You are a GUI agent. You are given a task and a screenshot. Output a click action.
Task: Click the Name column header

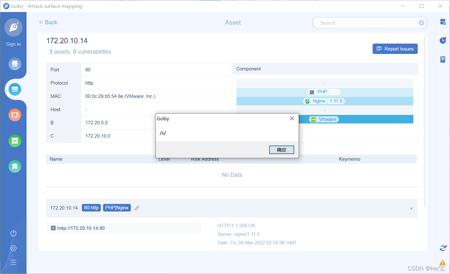point(56,159)
